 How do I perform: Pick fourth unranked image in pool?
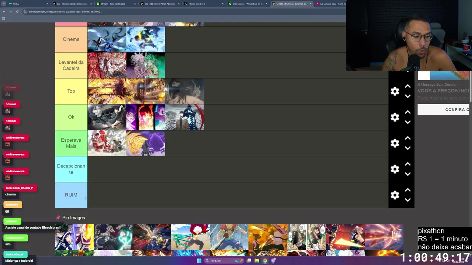tap(190, 237)
